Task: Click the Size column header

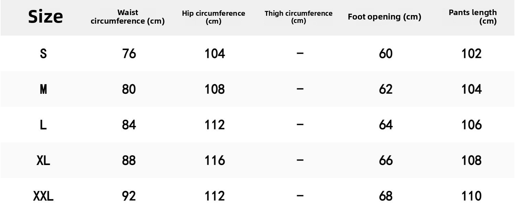Action: coord(45,17)
